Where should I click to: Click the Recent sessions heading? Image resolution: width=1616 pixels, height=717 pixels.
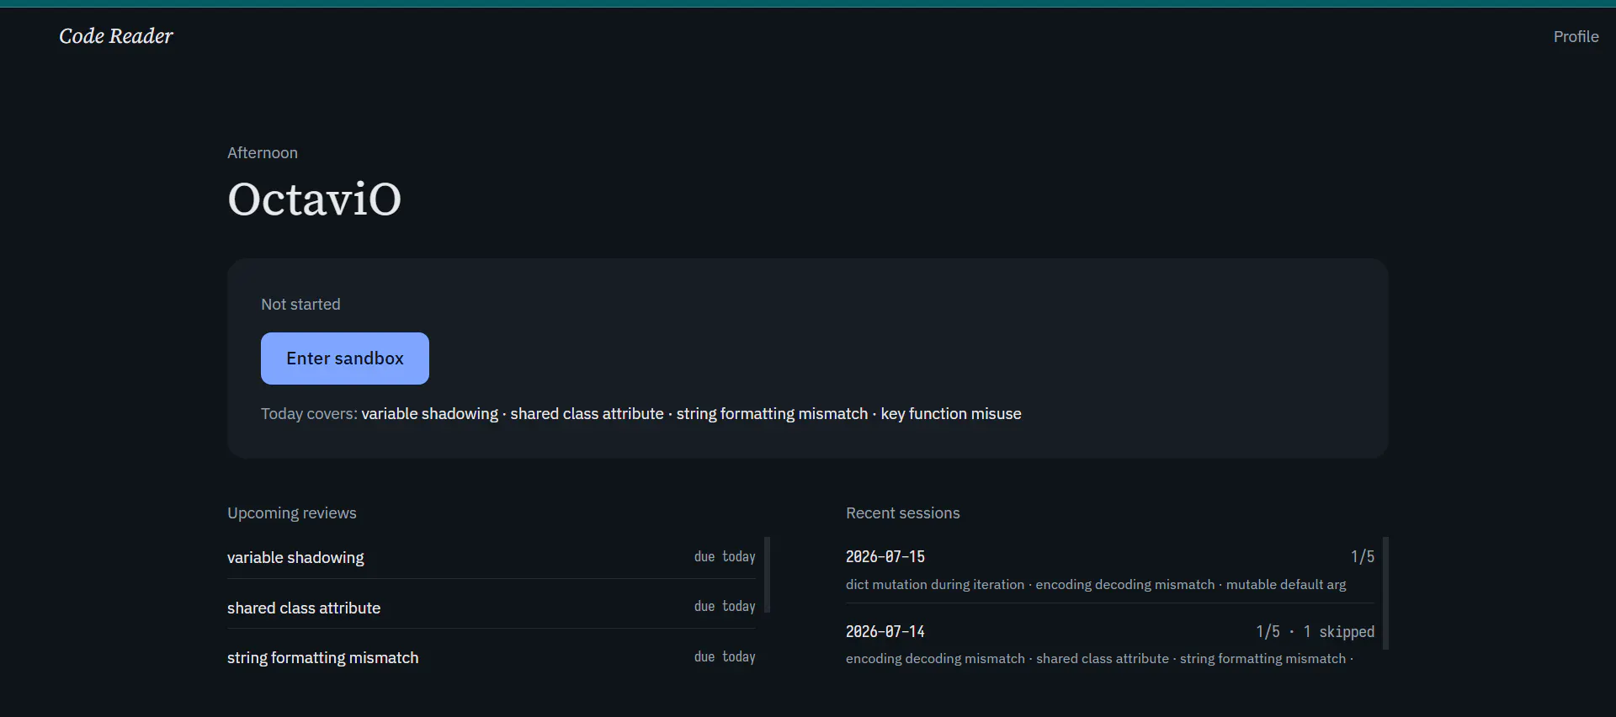902,513
